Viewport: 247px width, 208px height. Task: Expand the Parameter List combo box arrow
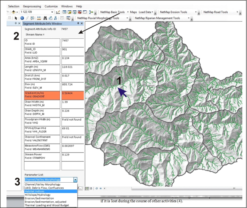[75, 180]
